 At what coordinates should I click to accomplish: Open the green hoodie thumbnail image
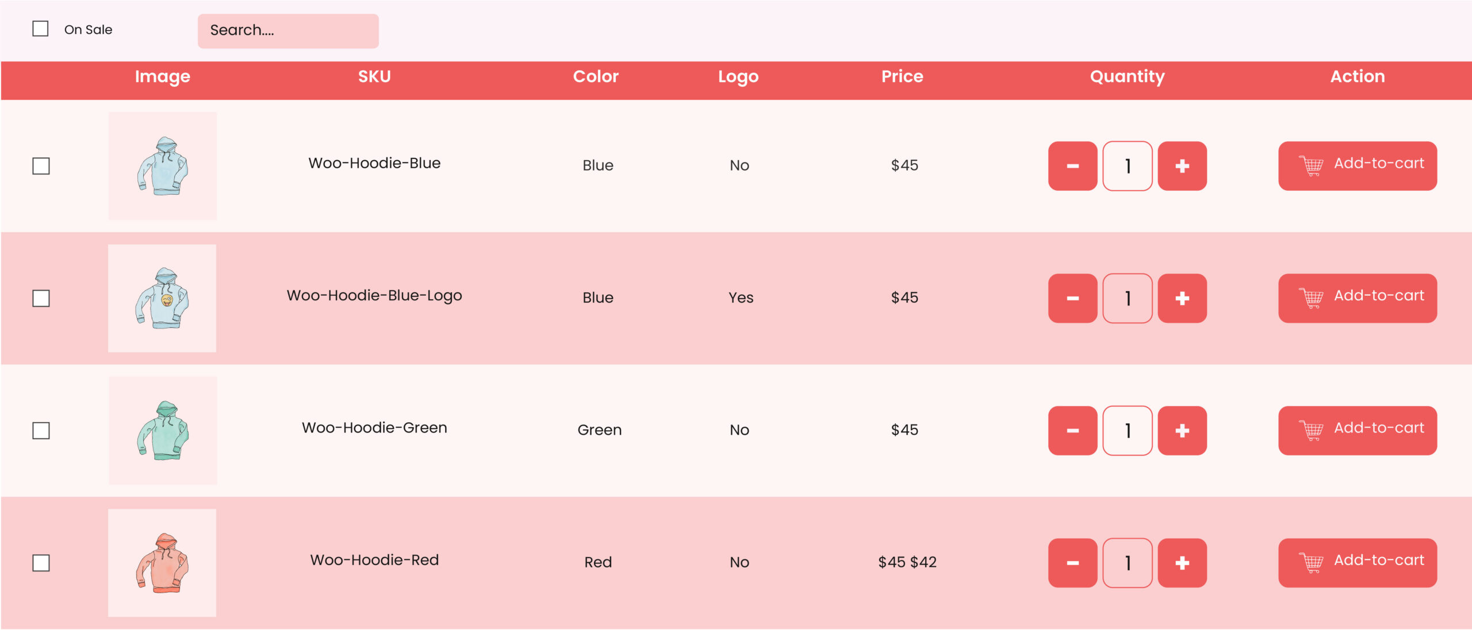(163, 431)
